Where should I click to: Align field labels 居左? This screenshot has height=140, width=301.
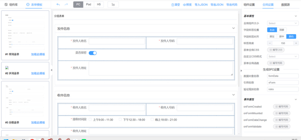click(272, 36)
